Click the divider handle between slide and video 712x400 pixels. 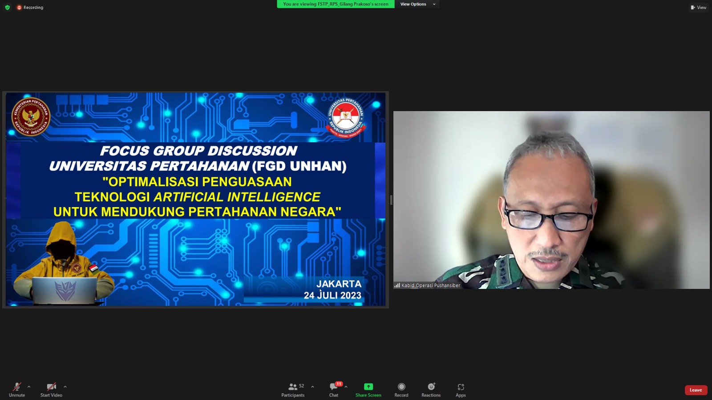coord(391,200)
